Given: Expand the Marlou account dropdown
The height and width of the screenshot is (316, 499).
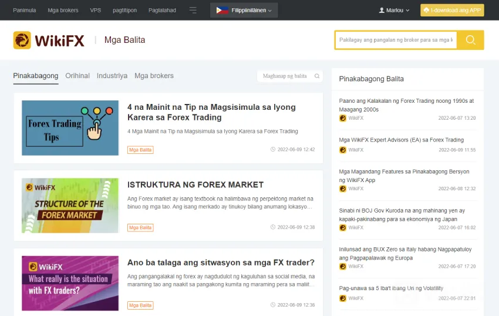Looking at the screenshot, I should click(x=394, y=10).
